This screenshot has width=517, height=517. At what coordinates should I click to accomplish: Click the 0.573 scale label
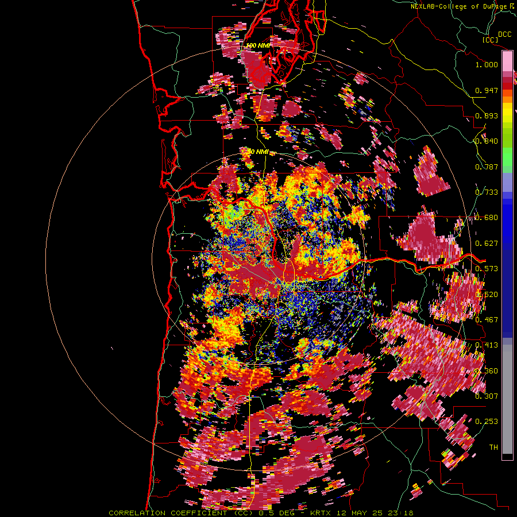click(487, 269)
